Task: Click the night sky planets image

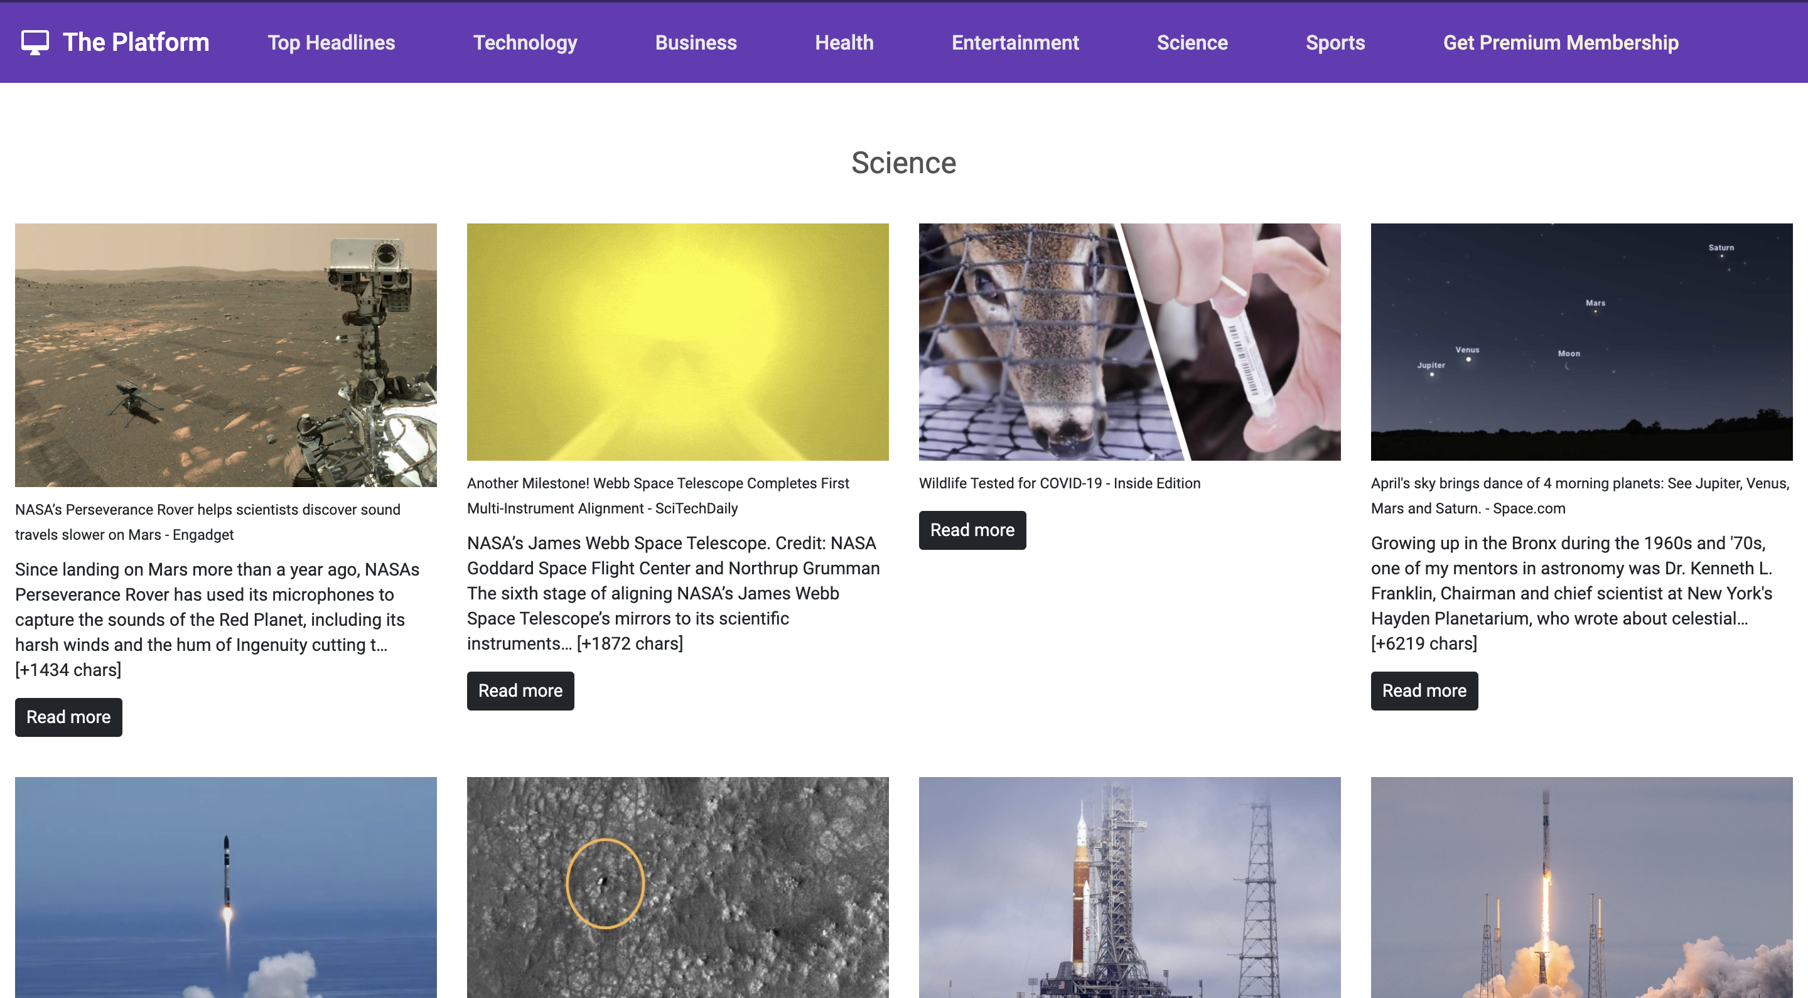Action: click(1581, 342)
